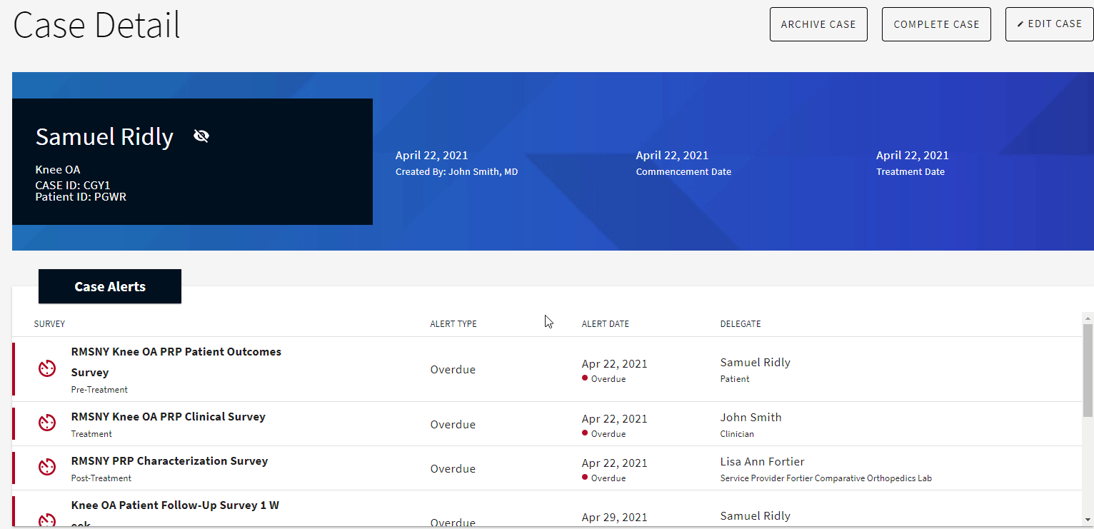
Task: Open RMSNY PRP Characterization Survey
Action: pos(169,461)
